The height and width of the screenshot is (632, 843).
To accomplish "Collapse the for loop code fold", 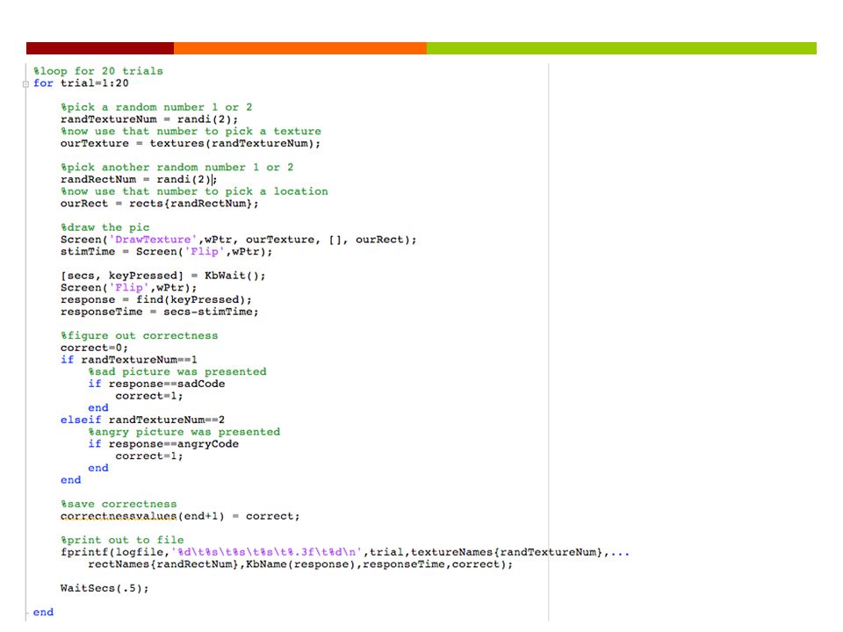I will pos(25,84).
